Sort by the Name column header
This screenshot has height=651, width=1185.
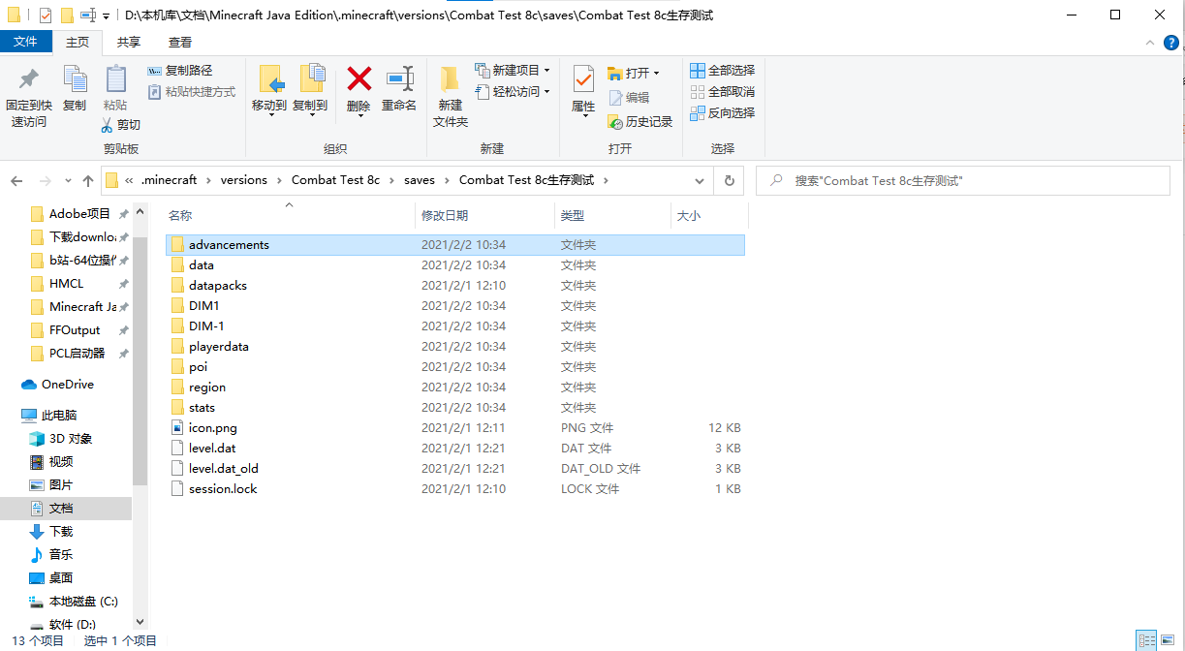[x=290, y=215]
